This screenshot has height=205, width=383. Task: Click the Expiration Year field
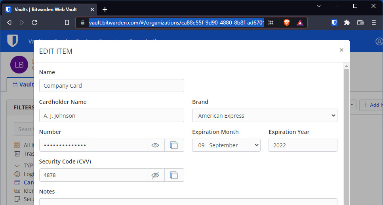tap(303, 145)
